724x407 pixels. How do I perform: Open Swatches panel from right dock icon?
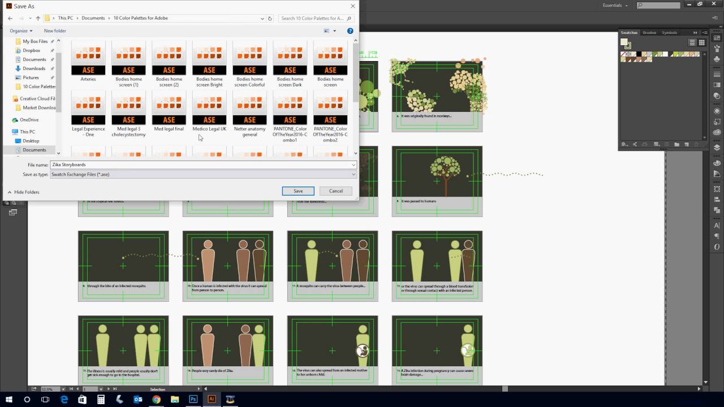click(717, 38)
